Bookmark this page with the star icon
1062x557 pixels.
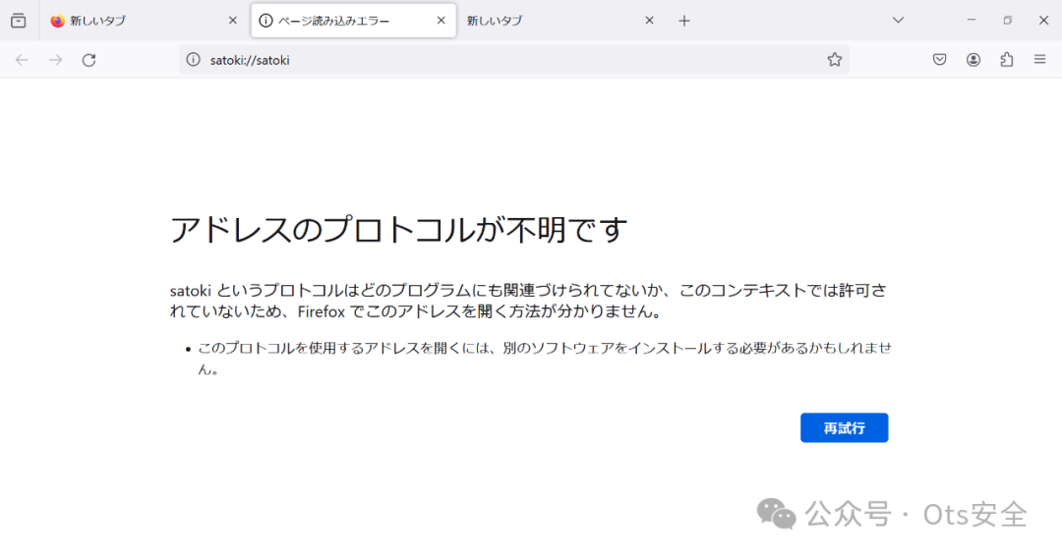click(835, 60)
